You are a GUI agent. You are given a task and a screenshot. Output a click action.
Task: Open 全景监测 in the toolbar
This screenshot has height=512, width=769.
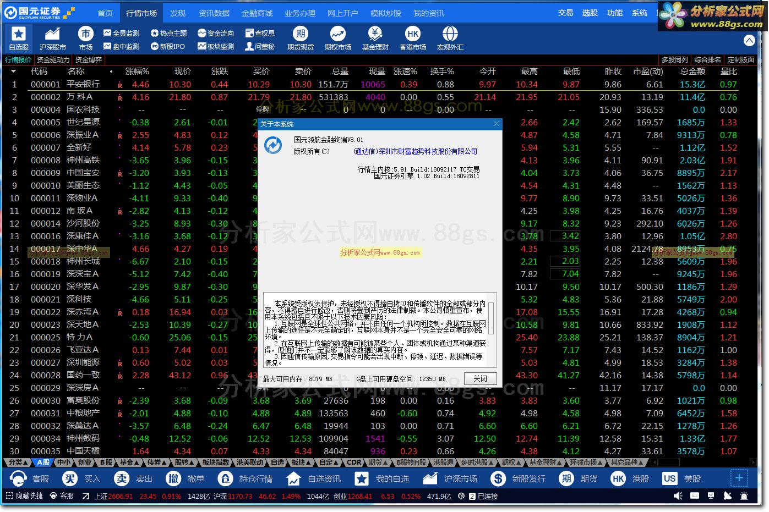(122, 33)
